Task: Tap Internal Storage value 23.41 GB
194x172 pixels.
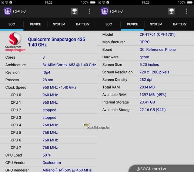Action: pyautogui.click(x=147, y=102)
